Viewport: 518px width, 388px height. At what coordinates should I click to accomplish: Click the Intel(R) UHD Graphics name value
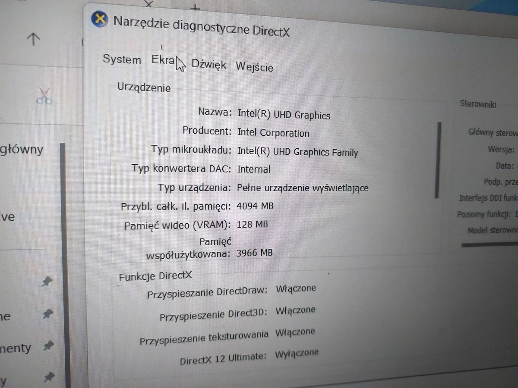click(x=284, y=115)
